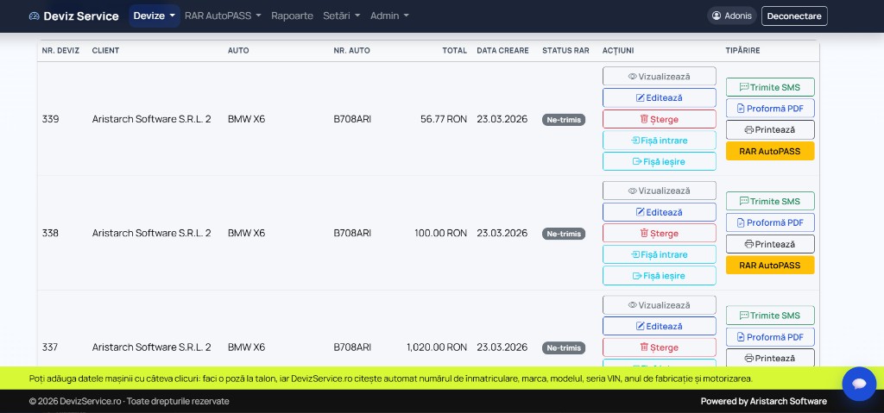Viewport: 884px width, 413px height.
Task: Click the SMS message icon for deviz 338
Action: click(x=743, y=201)
